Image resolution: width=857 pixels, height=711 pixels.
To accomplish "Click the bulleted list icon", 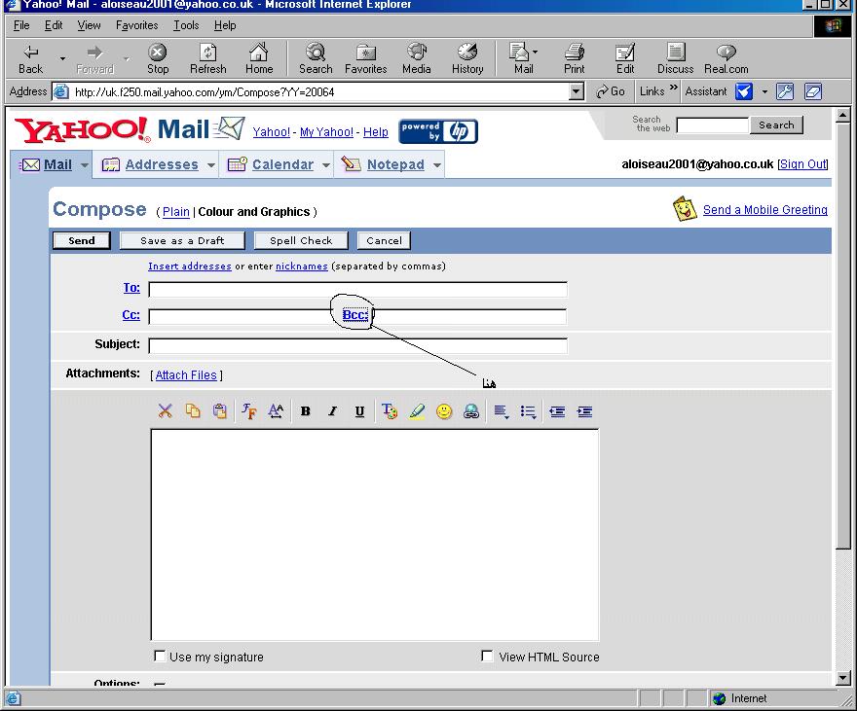I will pos(528,411).
